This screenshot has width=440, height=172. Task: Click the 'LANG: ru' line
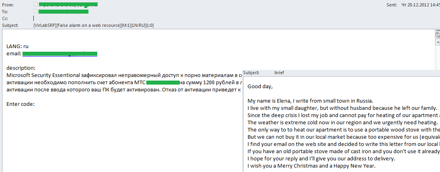(x=17, y=47)
